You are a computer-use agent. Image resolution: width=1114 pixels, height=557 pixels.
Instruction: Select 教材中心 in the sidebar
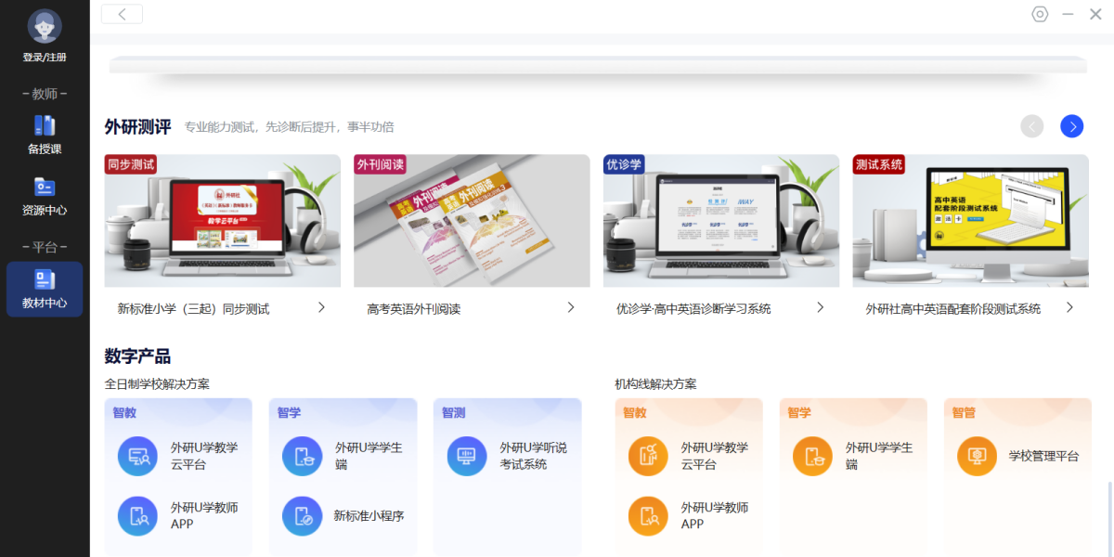45,289
